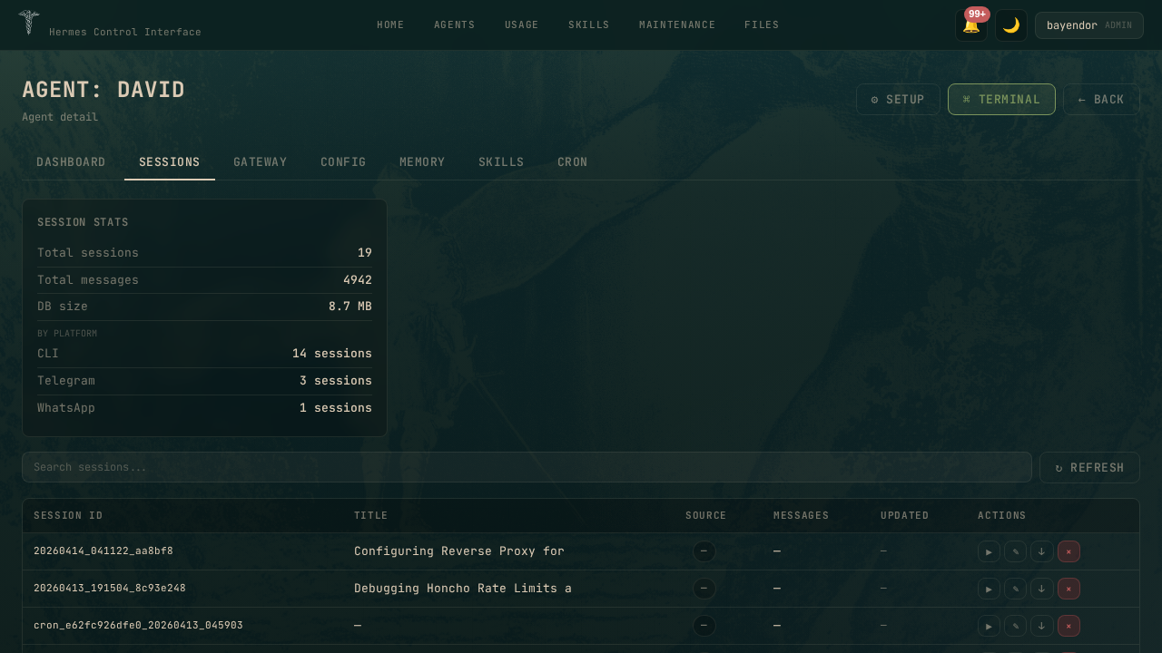Toggle dark mode with the moon icon
1162x653 pixels.
click(1011, 25)
